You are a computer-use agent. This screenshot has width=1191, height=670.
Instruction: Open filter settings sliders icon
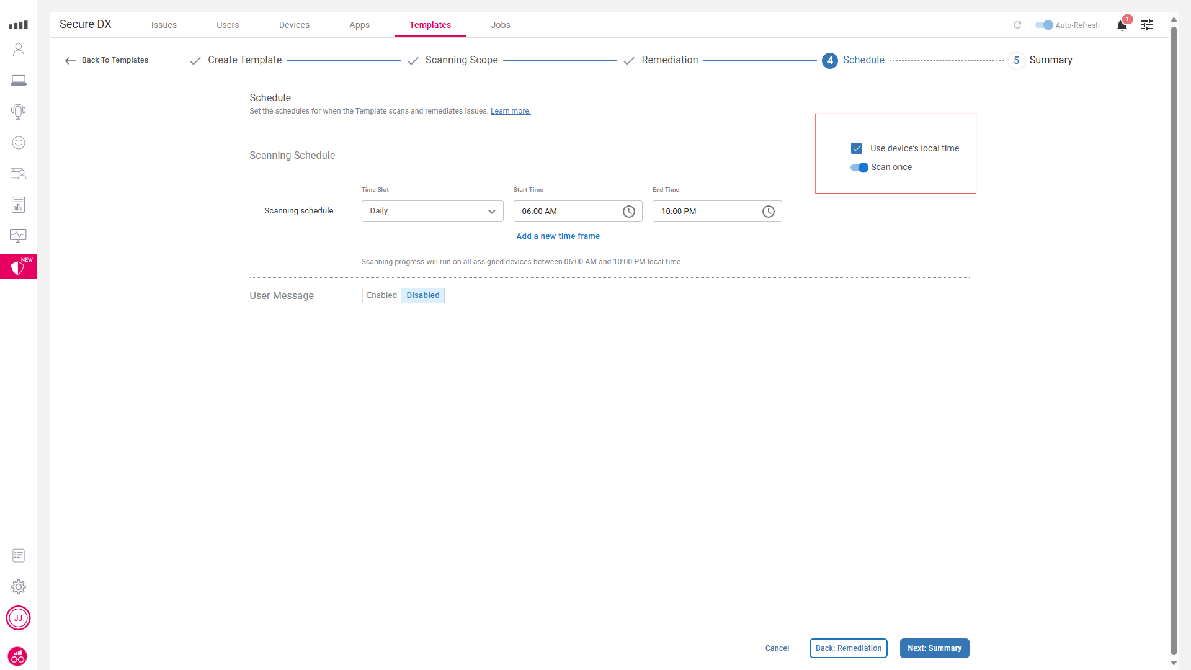(x=1147, y=25)
